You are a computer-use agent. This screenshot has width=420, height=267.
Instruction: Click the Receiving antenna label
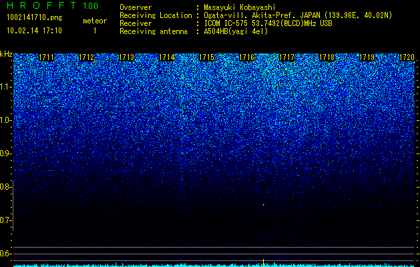pos(154,31)
